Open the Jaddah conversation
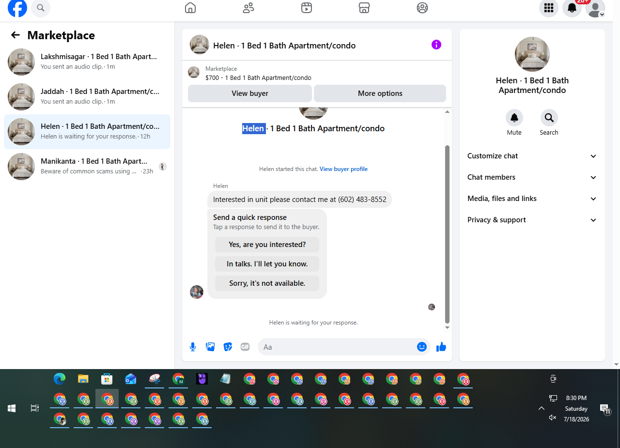620x448 pixels. click(87, 97)
